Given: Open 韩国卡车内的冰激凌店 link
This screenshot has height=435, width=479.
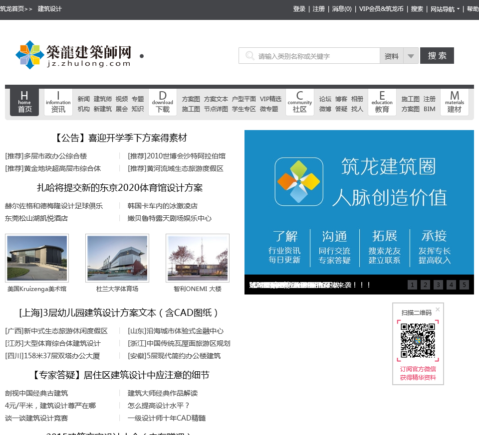Looking at the screenshot, I should point(163,206).
